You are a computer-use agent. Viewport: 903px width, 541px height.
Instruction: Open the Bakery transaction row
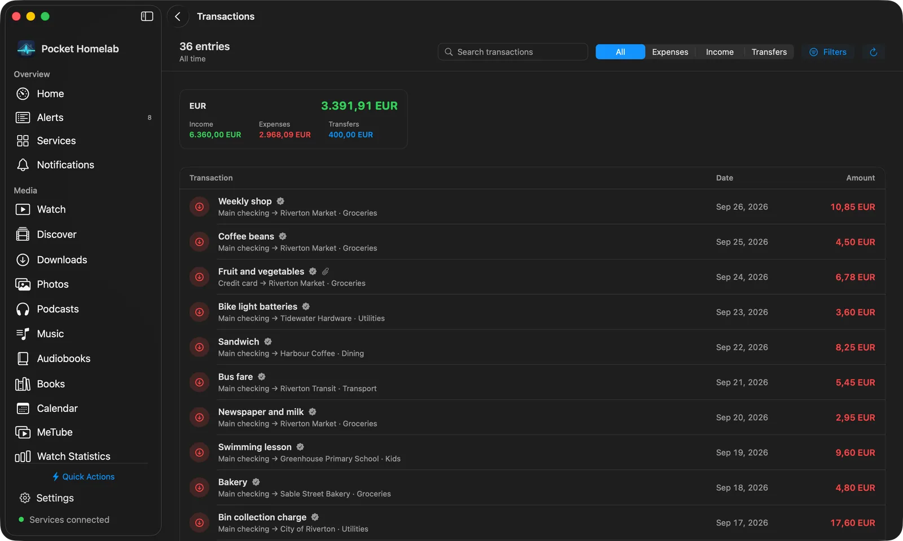(532, 488)
